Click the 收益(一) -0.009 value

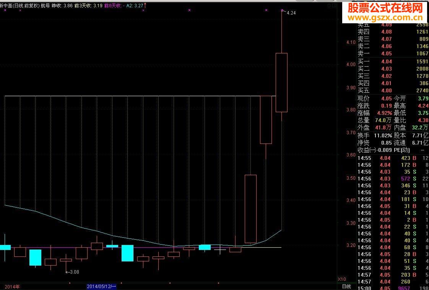click(x=375, y=150)
